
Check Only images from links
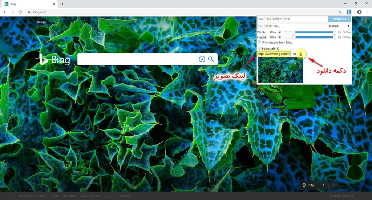pyautogui.click(x=259, y=42)
